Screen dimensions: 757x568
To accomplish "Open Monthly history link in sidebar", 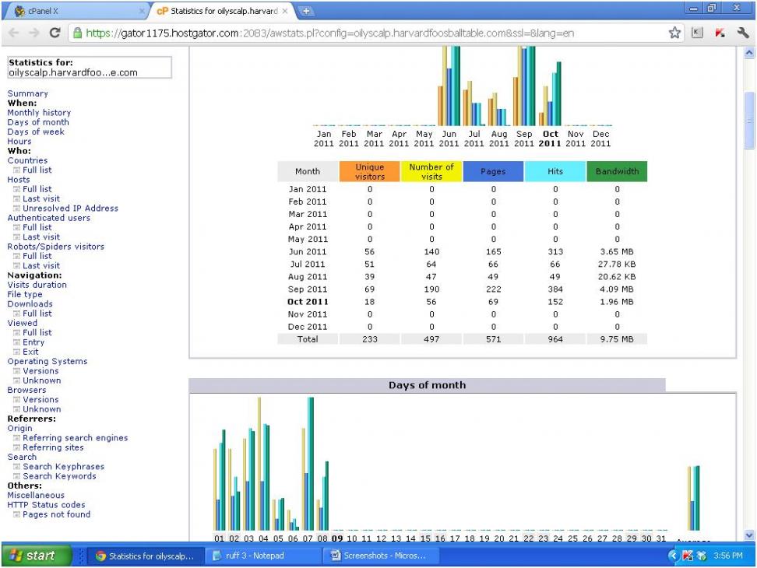I will 39,113.
